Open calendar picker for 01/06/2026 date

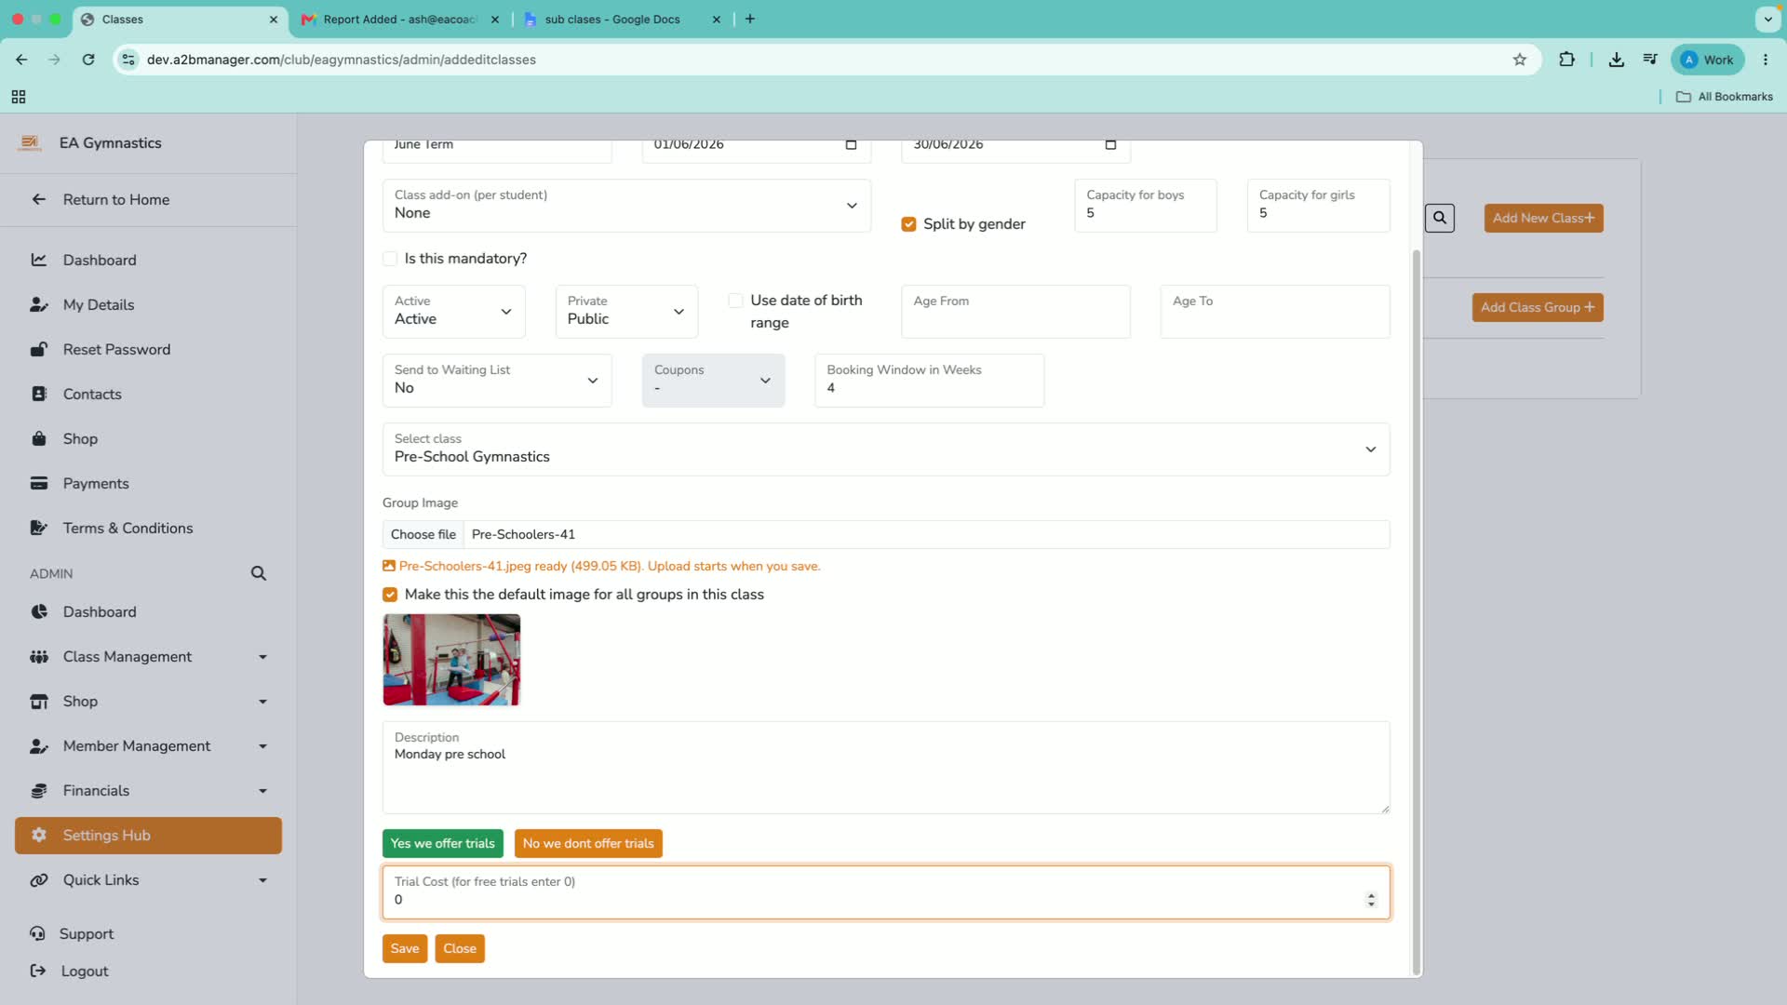[851, 144]
